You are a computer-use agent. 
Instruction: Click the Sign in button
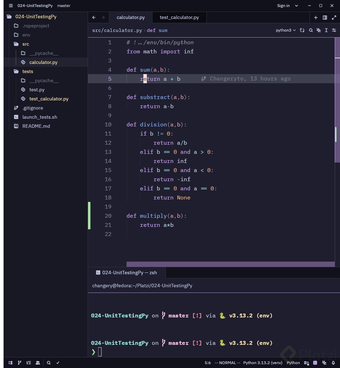point(283,6)
